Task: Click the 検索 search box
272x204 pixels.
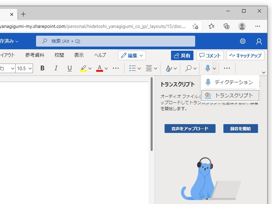Action: [116, 41]
